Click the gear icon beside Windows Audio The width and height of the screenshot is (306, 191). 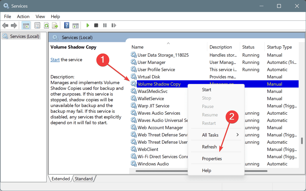point(134,164)
